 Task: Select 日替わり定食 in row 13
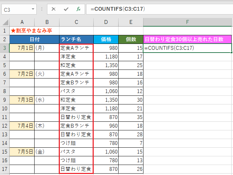point(76,135)
